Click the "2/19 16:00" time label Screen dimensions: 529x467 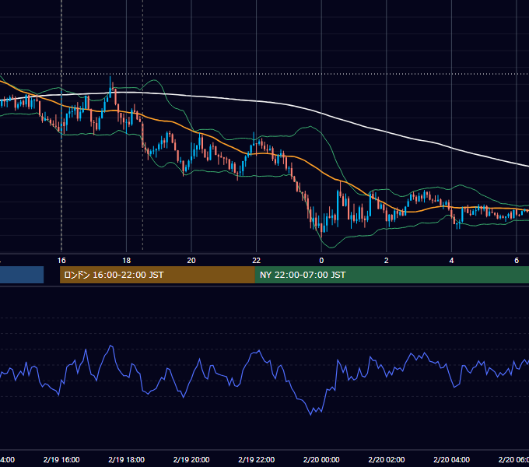pos(61,459)
